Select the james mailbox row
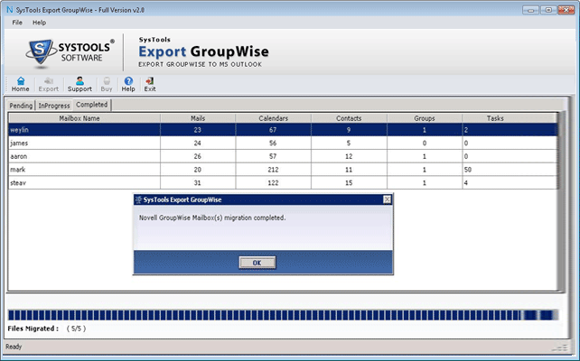The image size is (580, 361). [283, 143]
